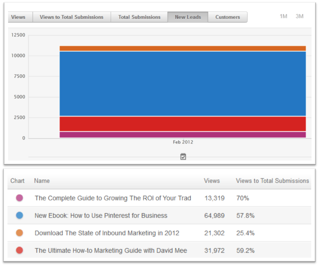Click the calendar icon below the chart
The width and height of the screenshot is (319, 266).
coord(183,157)
